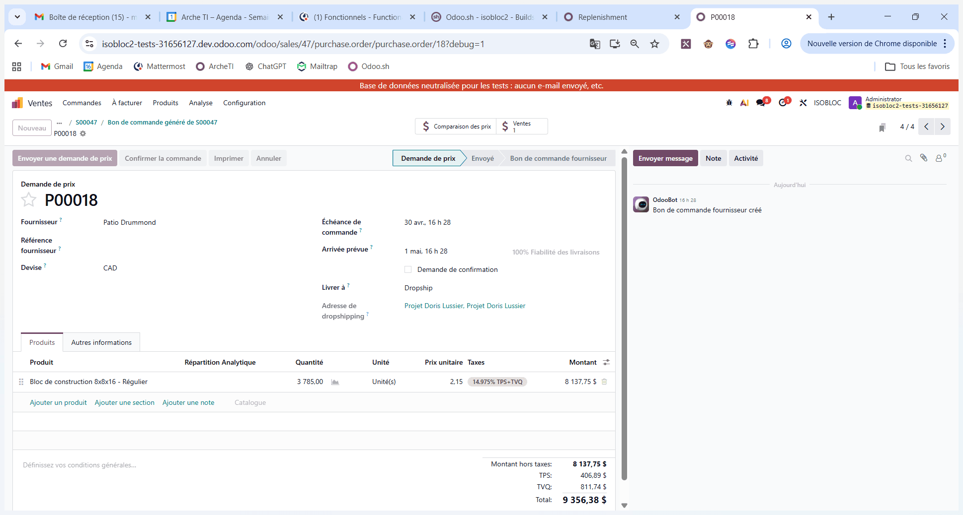
Task: Switch to the Autres informations tab
Action: click(x=101, y=342)
